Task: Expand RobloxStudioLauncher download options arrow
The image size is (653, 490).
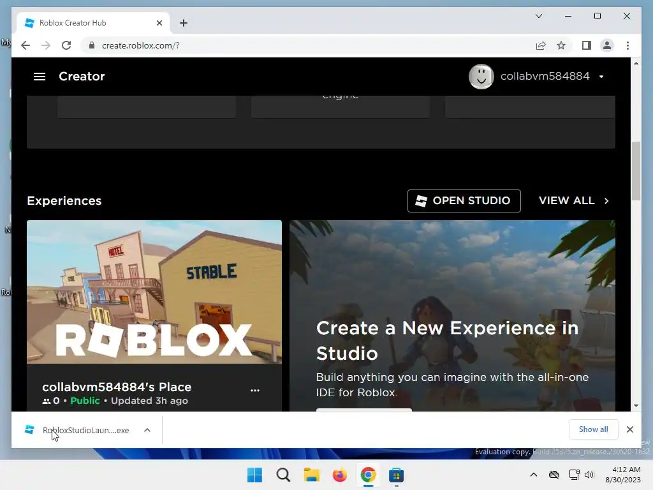Action: coord(147,430)
